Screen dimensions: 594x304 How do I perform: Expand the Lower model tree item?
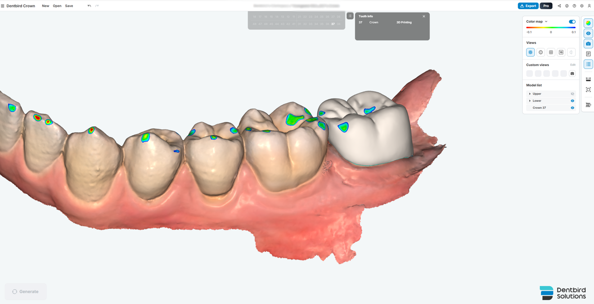click(x=530, y=100)
